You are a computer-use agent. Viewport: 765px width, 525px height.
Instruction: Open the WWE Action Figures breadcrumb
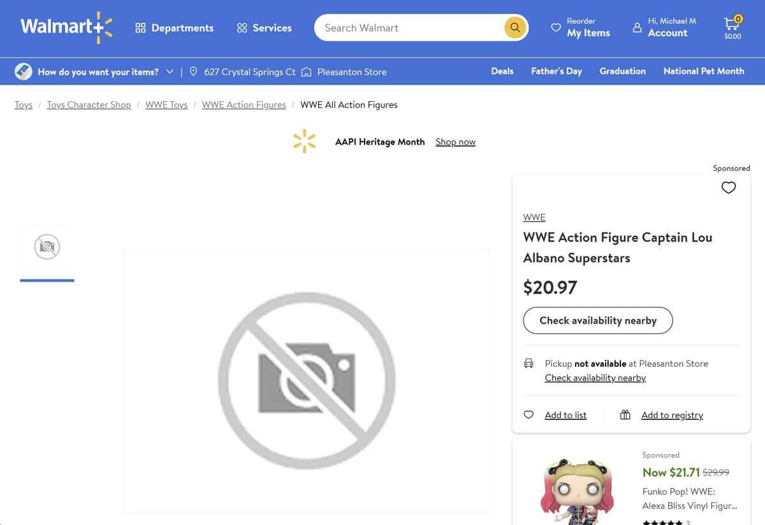click(x=244, y=104)
